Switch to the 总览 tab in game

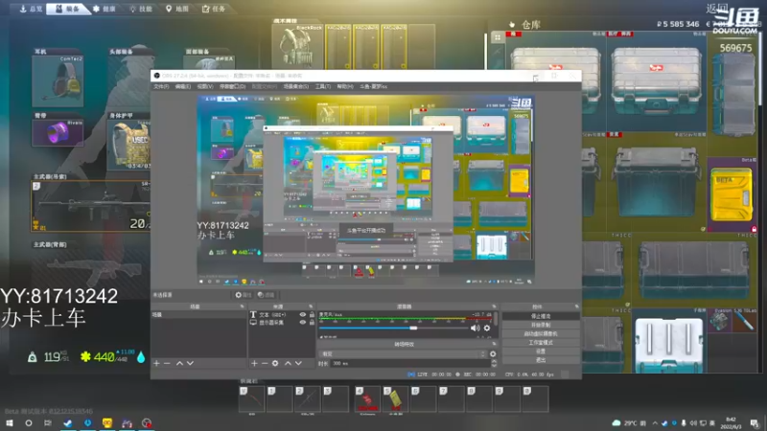[31, 9]
